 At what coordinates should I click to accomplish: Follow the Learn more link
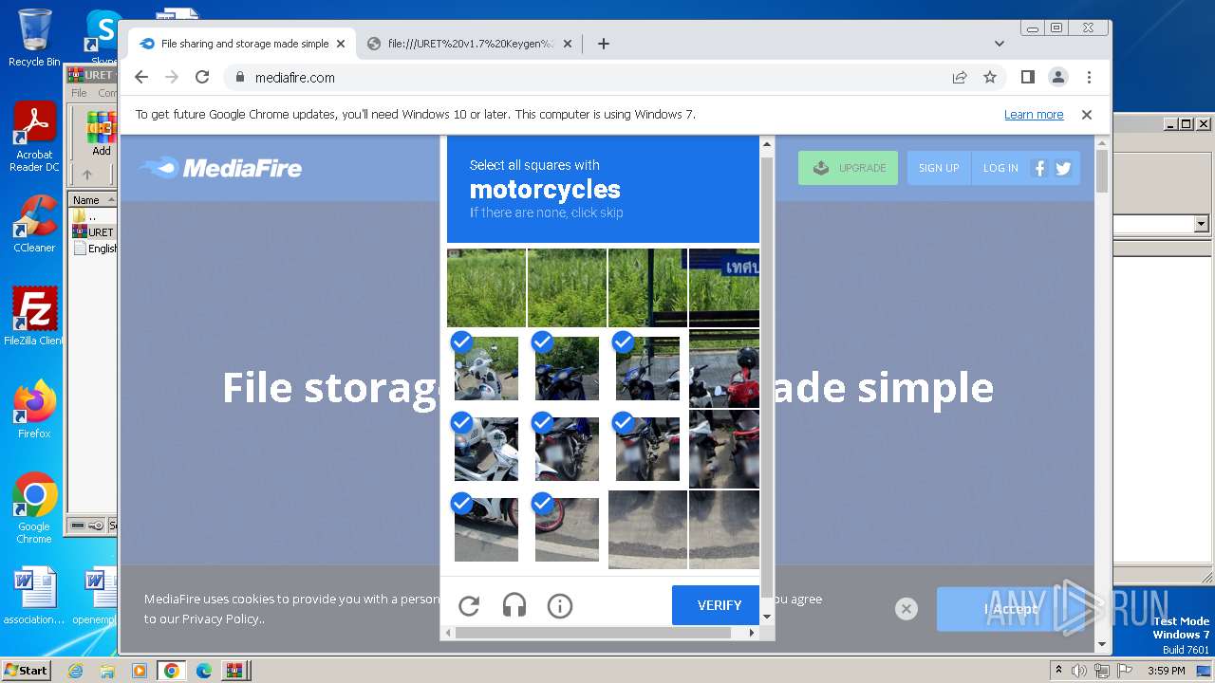(x=1034, y=115)
